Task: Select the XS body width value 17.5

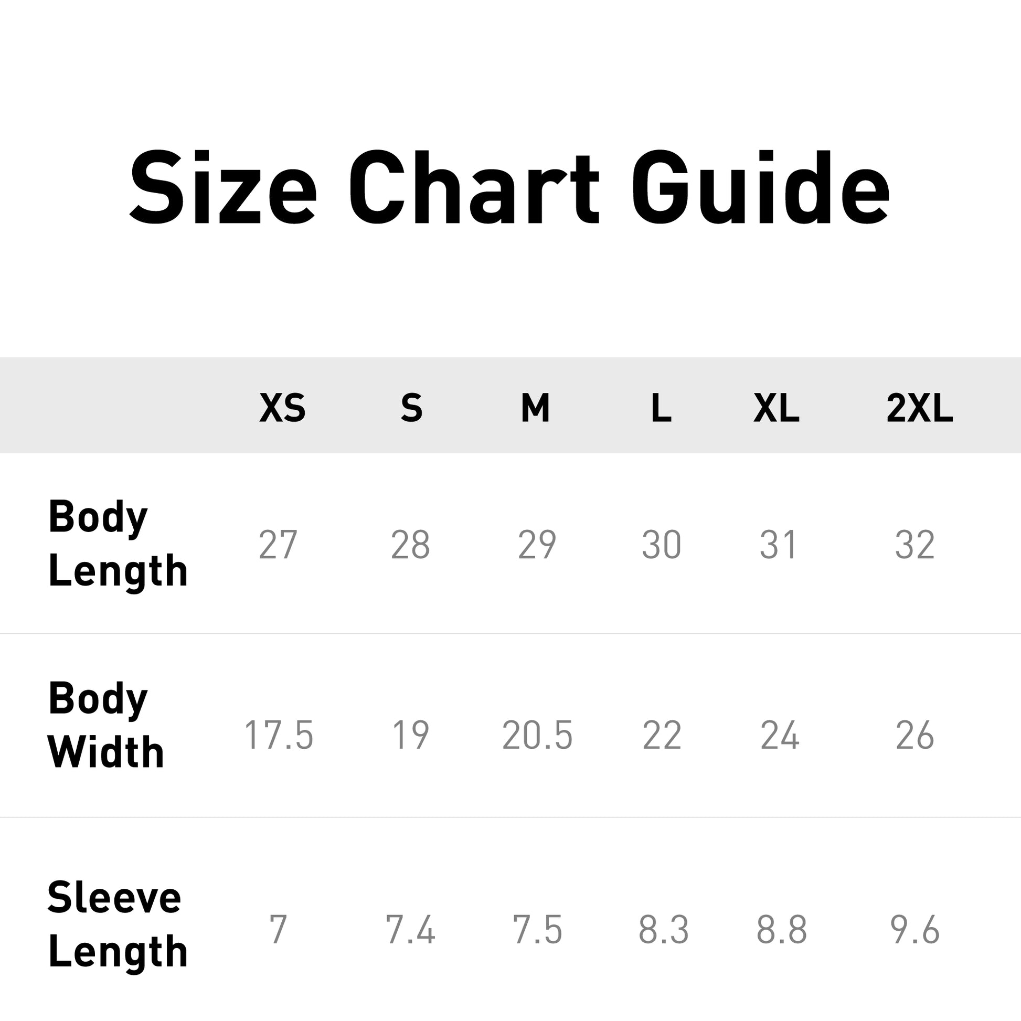Action: tap(279, 735)
